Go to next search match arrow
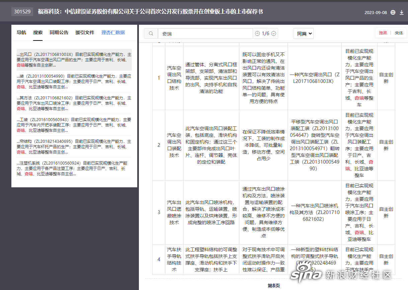Screen dimensions: 408x290 point(274,33)
